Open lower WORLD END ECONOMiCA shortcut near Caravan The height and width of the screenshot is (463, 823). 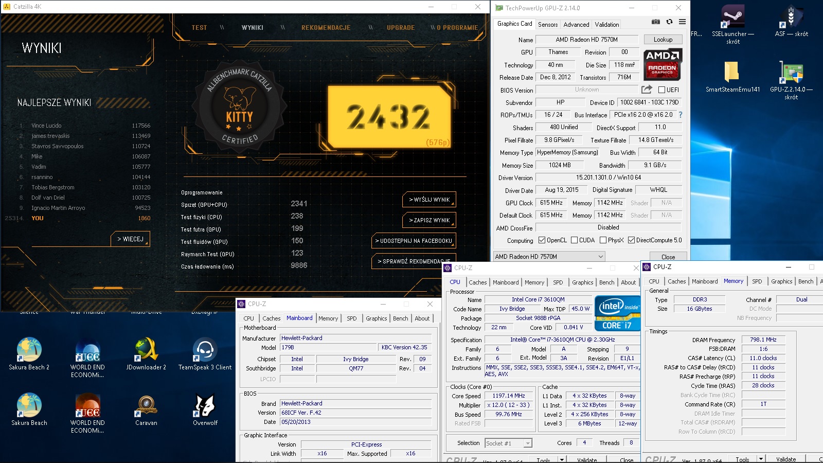tap(88, 413)
